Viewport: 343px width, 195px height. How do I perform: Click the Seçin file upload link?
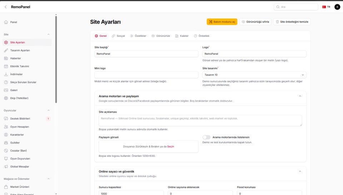171,146
